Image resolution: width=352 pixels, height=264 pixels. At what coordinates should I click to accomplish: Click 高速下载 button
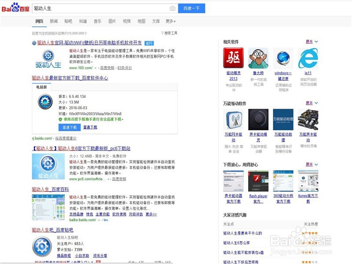[70, 127]
